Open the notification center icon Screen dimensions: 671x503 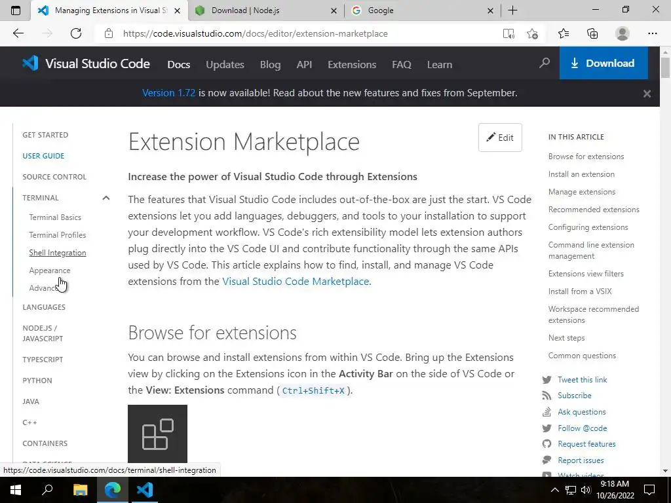[649, 490]
